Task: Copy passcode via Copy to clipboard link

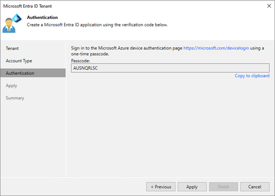Action: (x=252, y=76)
